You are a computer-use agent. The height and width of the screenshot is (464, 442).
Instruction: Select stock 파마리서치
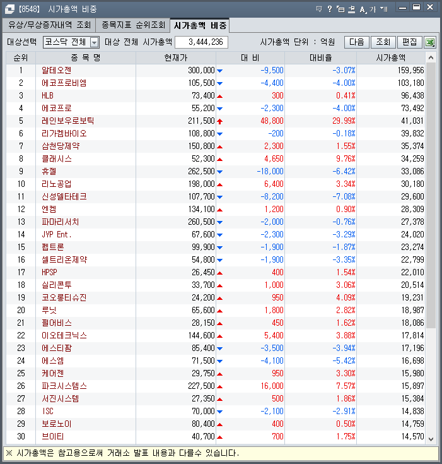61,222
